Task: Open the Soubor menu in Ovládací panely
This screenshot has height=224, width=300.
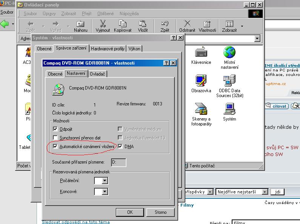Action: tap(30, 14)
